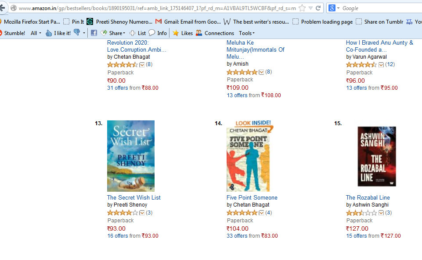422x260 pixels.
Task: Bookmark this page with the star icon
Action: (302, 8)
